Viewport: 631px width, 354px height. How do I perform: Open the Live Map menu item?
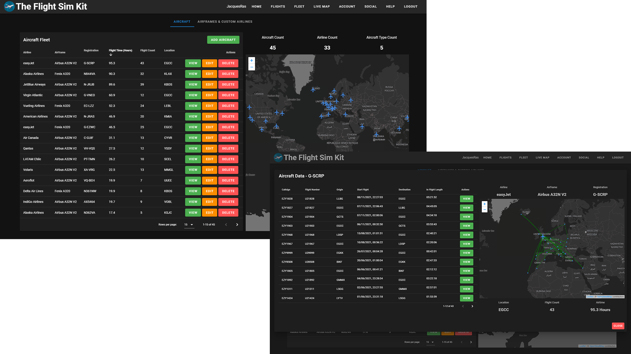[321, 7]
